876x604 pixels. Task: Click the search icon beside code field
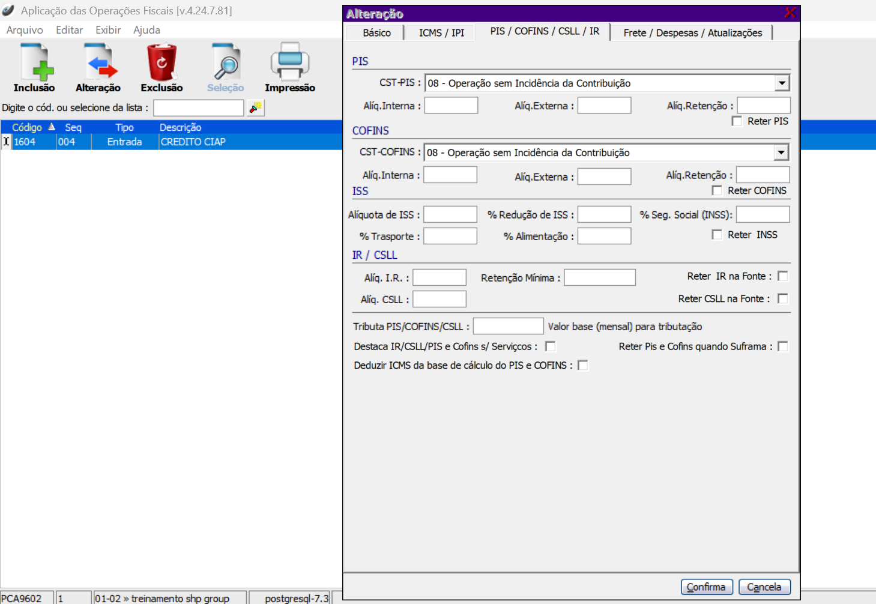tap(256, 107)
